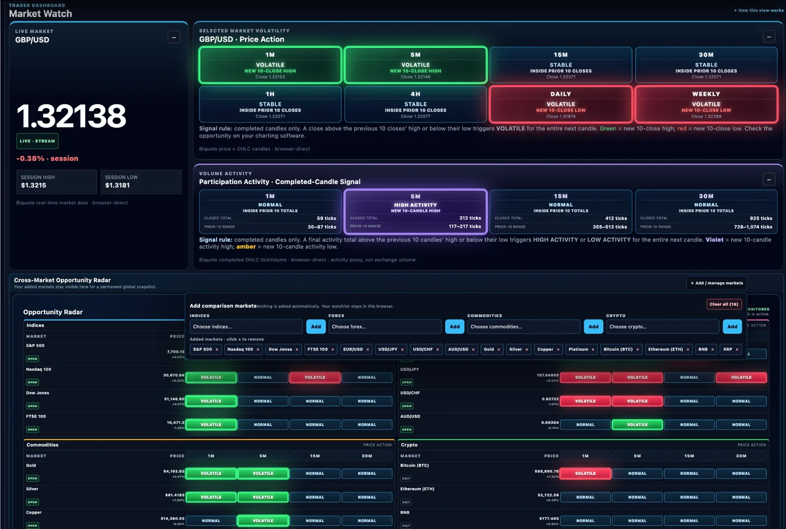The width and height of the screenshot is (786, 529).
Task: Click Add button next to Choose commodities
Action: point(593,326)
